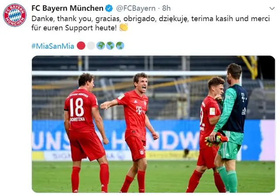Click the last globe emoji
Viewport: 280px width, 195px height.
[x=120, y=45]
